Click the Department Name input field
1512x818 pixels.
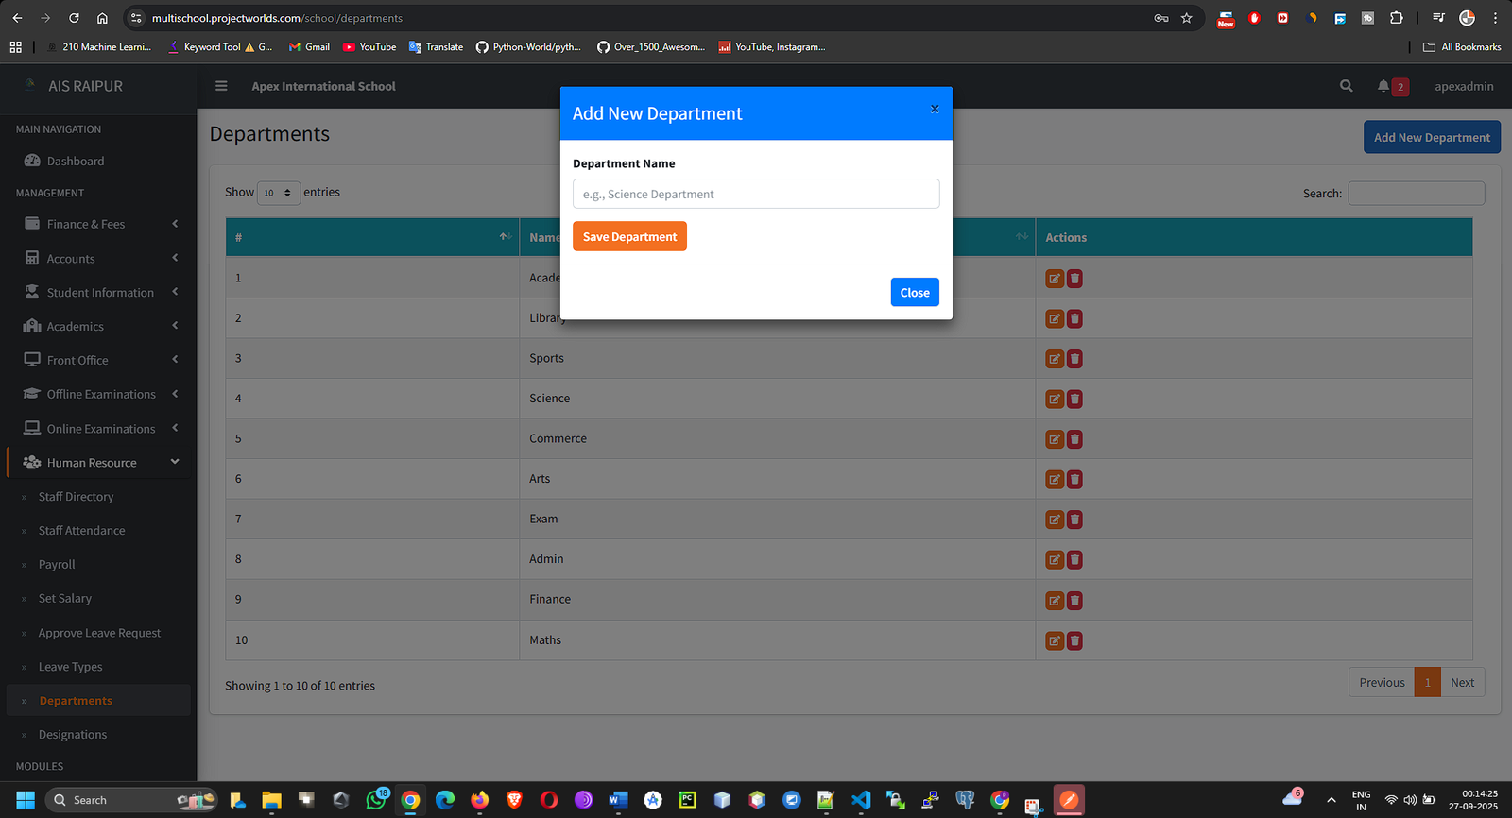click(x=755, y=194)
